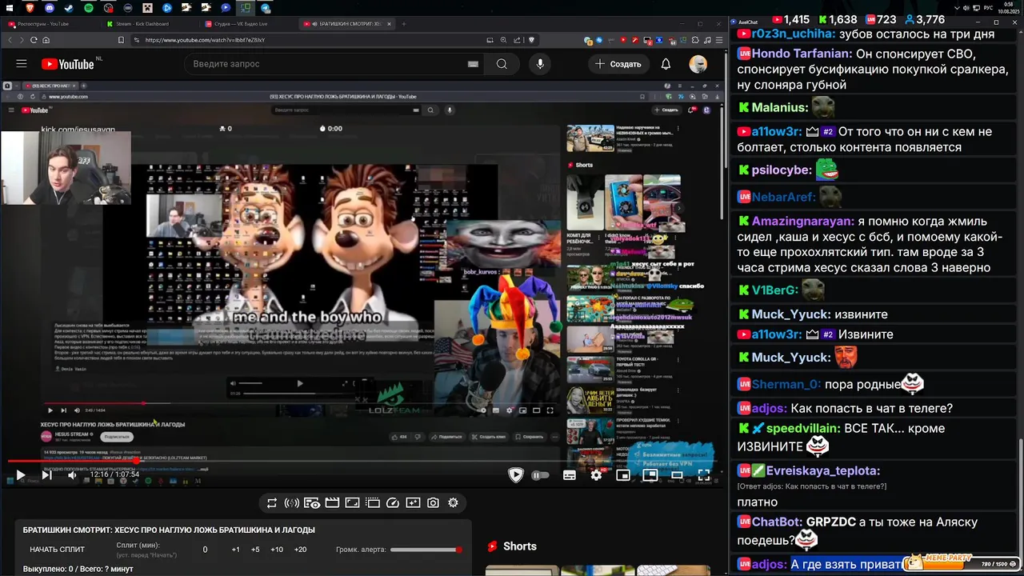The width and height of the screenshot is (1024, 576).
Task: Click the +1 minute split button
Action: tap(235, 550)
